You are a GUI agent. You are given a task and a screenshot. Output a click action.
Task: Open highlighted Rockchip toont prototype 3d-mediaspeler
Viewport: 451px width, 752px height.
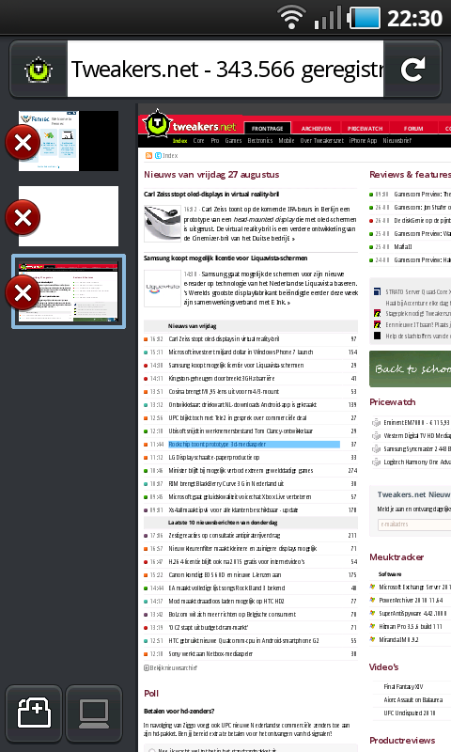click(x=254, y=444)
